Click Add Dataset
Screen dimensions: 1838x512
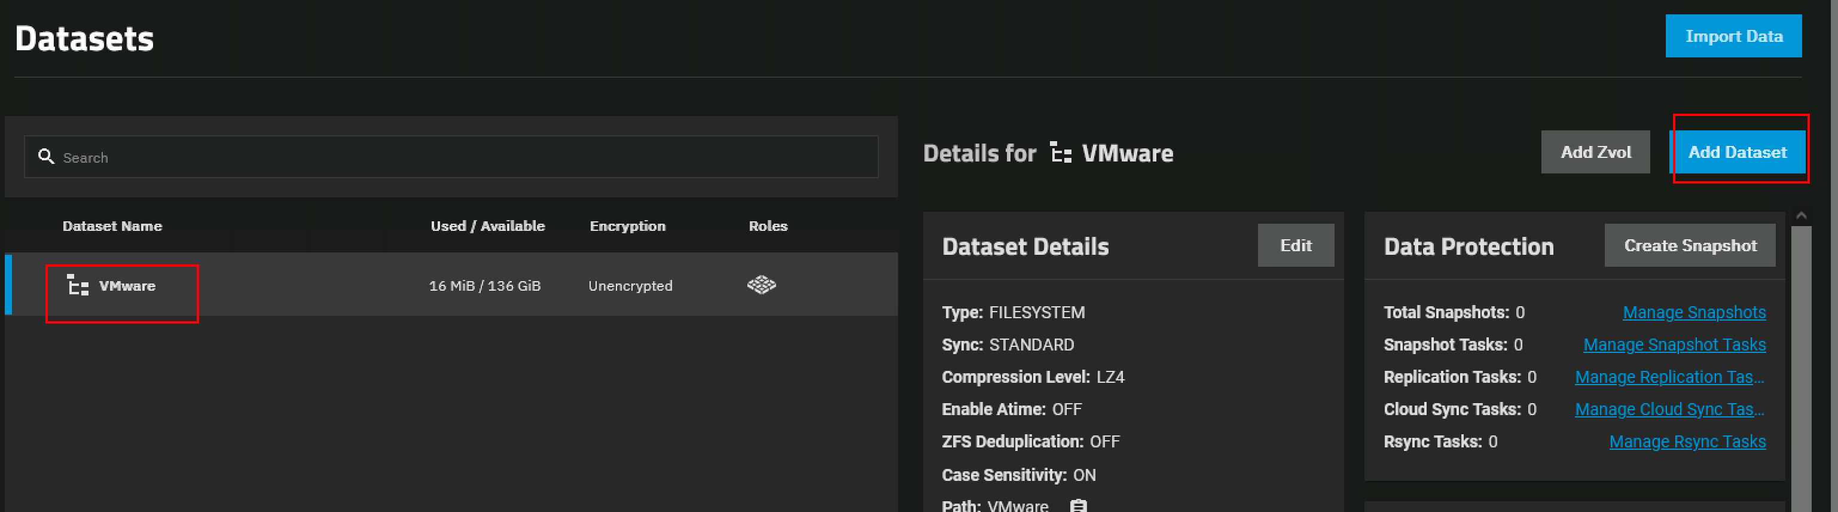pyautogui.click(x=1737, y=152)
